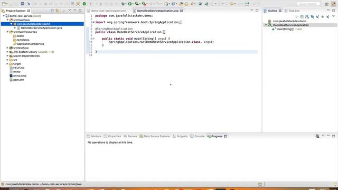Viewport: 338px width, 190px height.
Task: Expand DemoRestServiceApplication.java in Project Explorer
Action: click(x=15, y=28)
